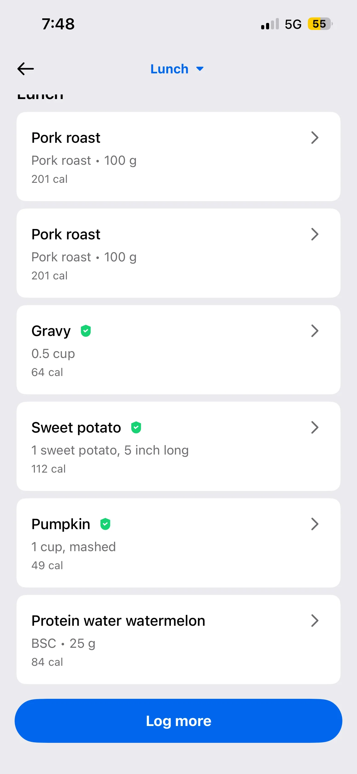
Task: Tap the cellular signal bars icon
Action: tap(270, 24)
